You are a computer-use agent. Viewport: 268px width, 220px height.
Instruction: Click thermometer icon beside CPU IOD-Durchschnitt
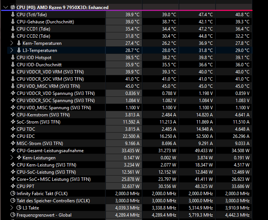pyautogui.click(x=13, y=64)
